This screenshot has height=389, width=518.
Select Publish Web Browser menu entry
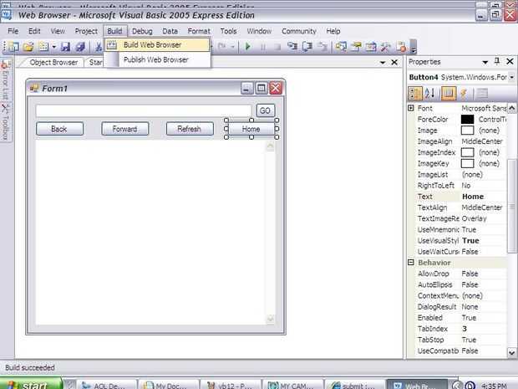[x=158, y=59]
